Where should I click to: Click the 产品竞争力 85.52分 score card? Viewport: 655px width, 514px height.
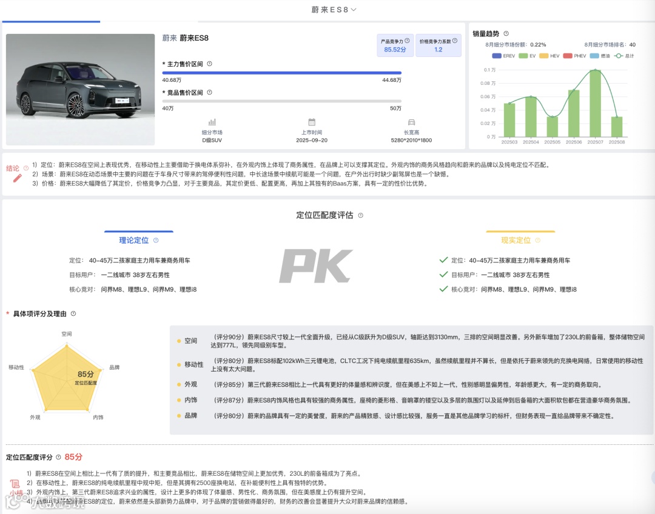click(x=395, y=45)
